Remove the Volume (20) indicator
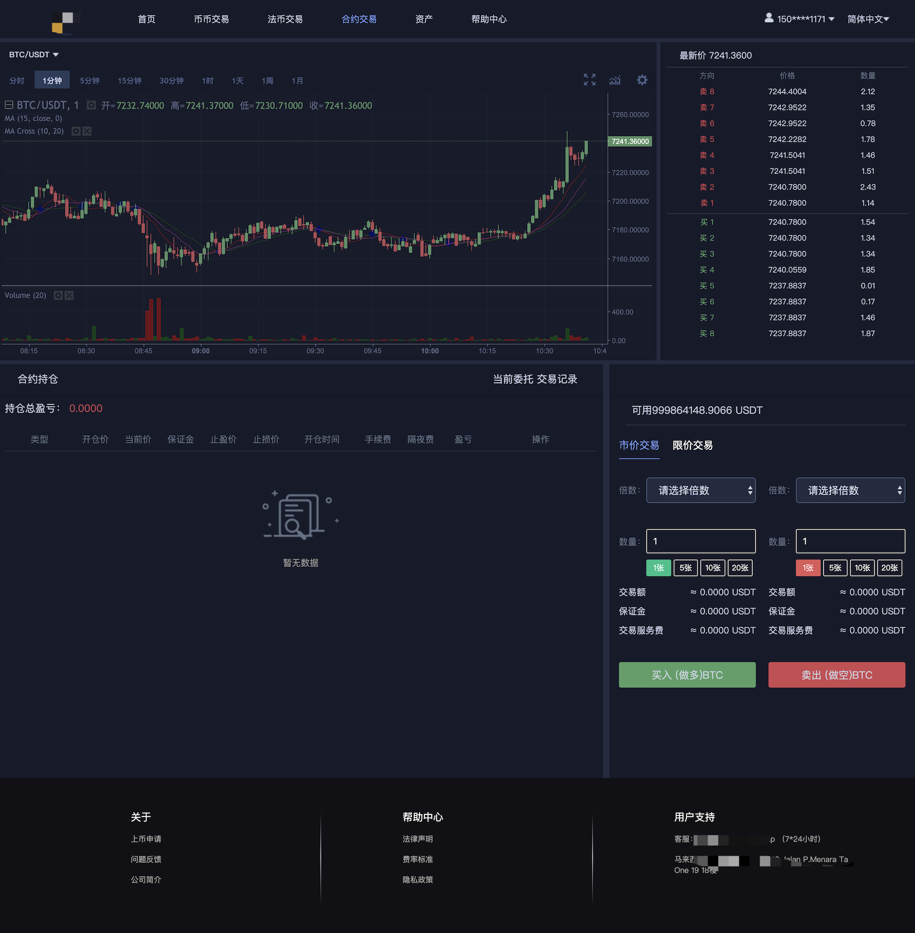The height and width of the screenshot is (933, 915). 69,295
